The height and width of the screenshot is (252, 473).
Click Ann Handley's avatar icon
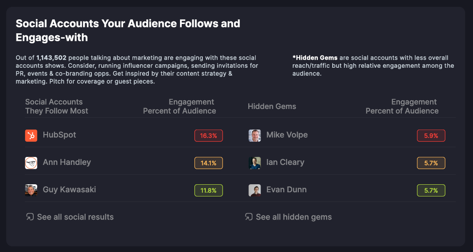coord(31,163)
